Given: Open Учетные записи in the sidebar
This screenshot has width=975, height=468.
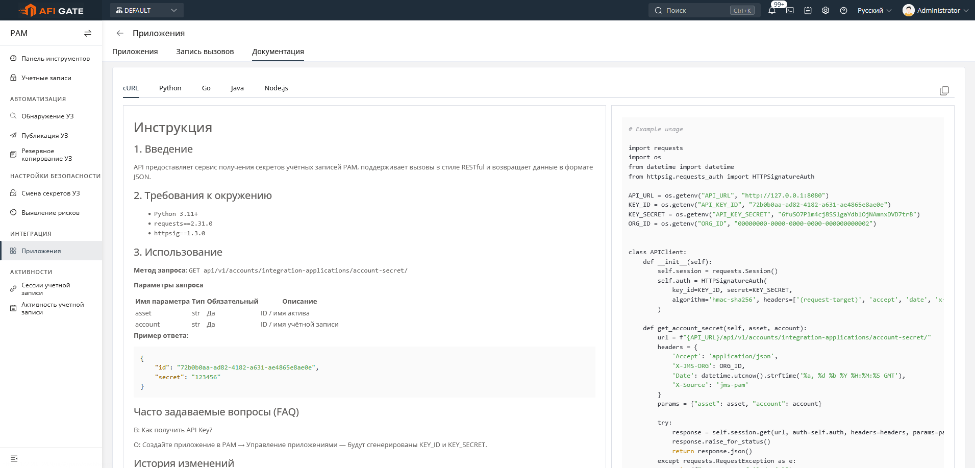Looking at the screenshot, I should pyautogui.click(x=51, y=78).
